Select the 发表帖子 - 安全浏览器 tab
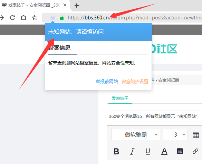Viewport: 202px width, 164px height. (34, 5)
